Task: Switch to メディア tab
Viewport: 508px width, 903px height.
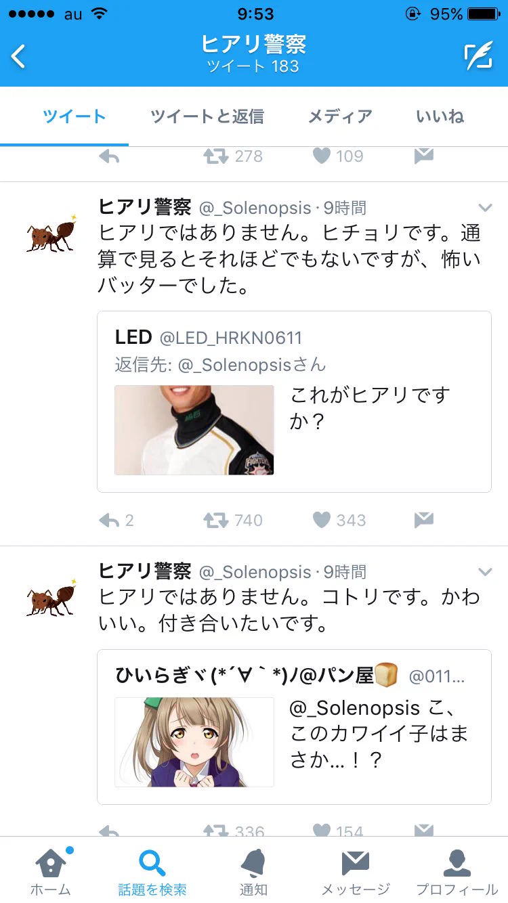Action: click(x=340, y=116)
